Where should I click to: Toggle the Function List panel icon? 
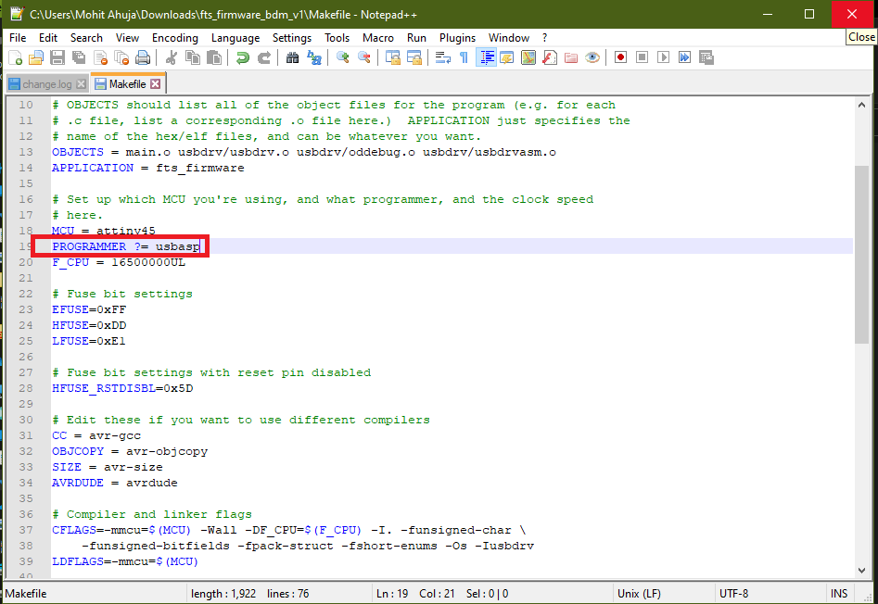point(550,57)
